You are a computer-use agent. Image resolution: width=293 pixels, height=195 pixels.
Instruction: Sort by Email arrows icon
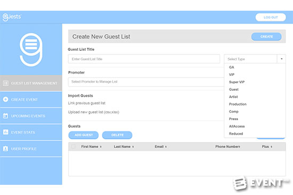click(x=166, y=147)
